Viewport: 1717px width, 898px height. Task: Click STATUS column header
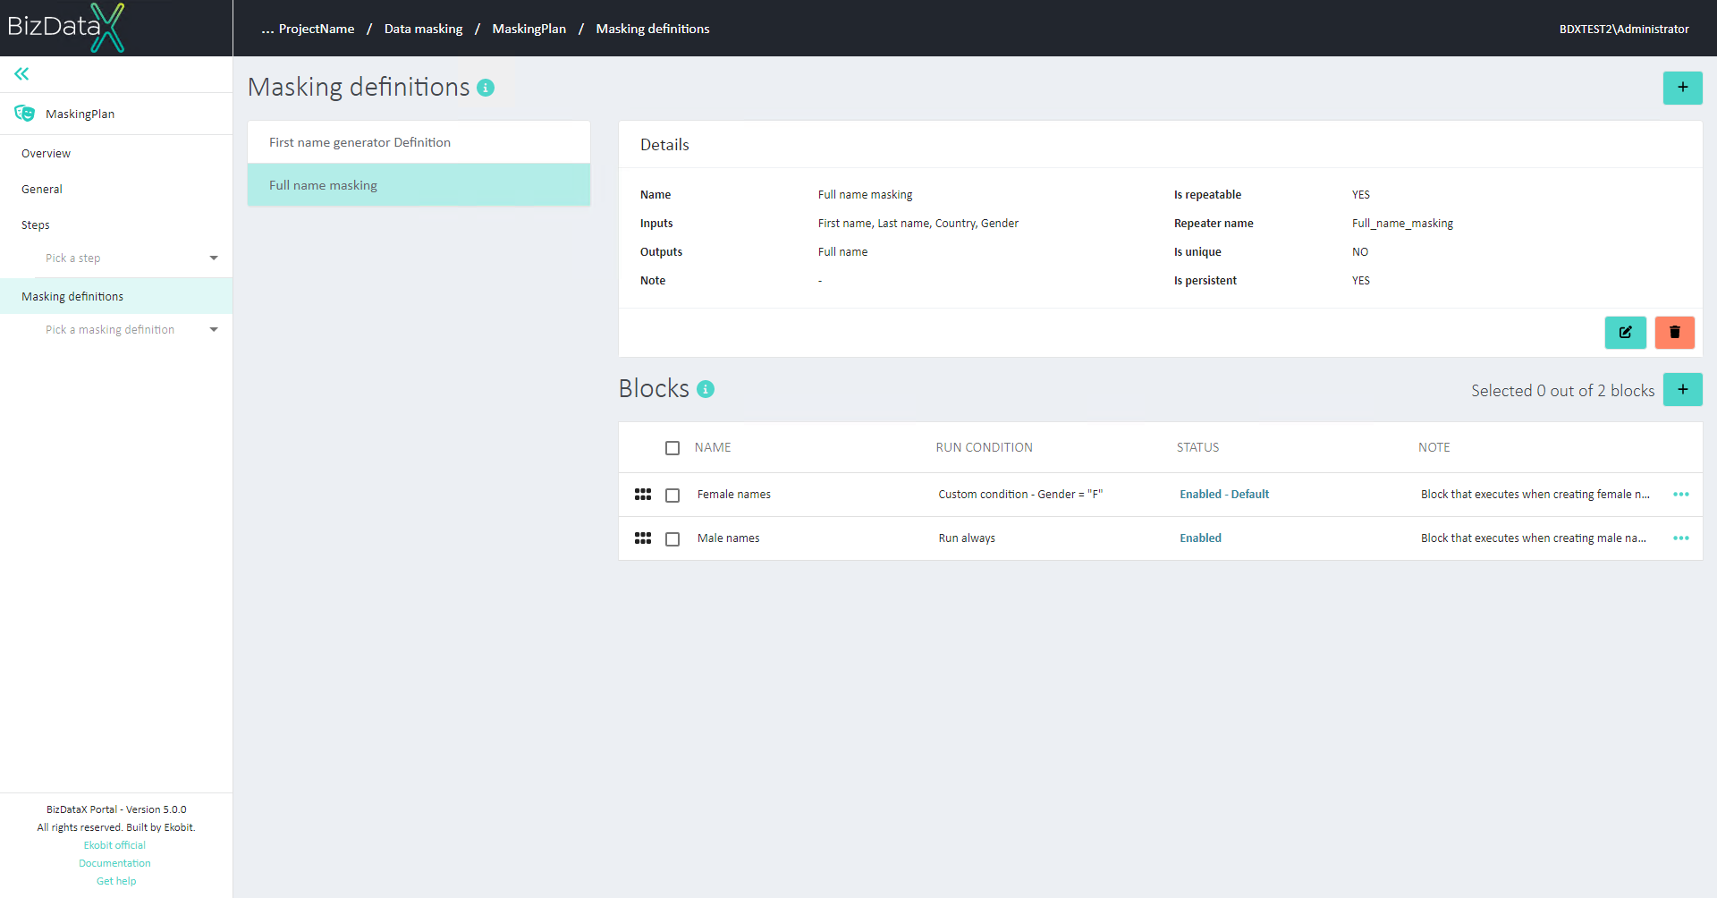tap(1197, 448)
